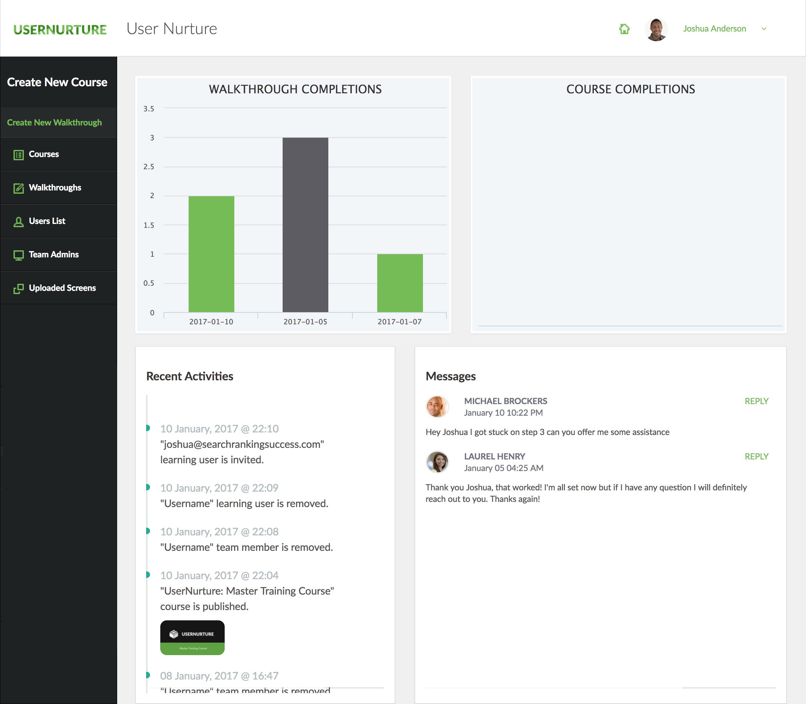The image size is (806, 704).
Task: Reply to Laurel Henry's message
Action: pyautogui.click(x=756, y=457)
